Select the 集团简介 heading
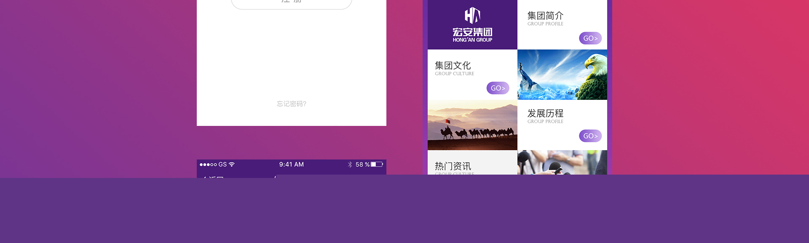Viewport: 809px width, 243px height. tap(545, 16)
